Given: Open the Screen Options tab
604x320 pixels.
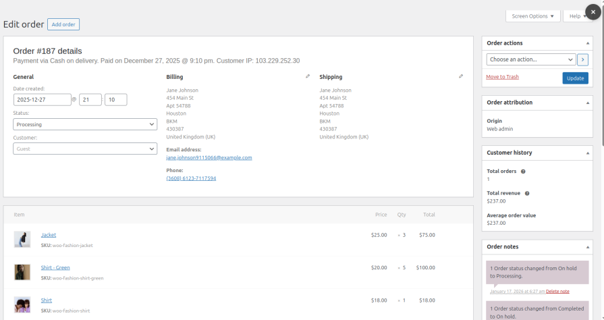Looking at the screenshot, I should point(532,16).
